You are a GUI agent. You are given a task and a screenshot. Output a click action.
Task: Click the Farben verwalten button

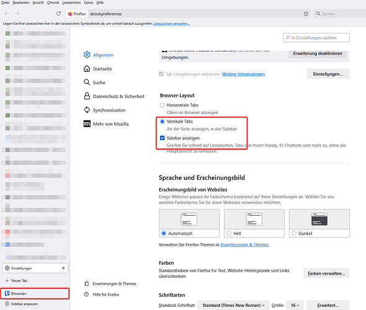tap(326, 273)
